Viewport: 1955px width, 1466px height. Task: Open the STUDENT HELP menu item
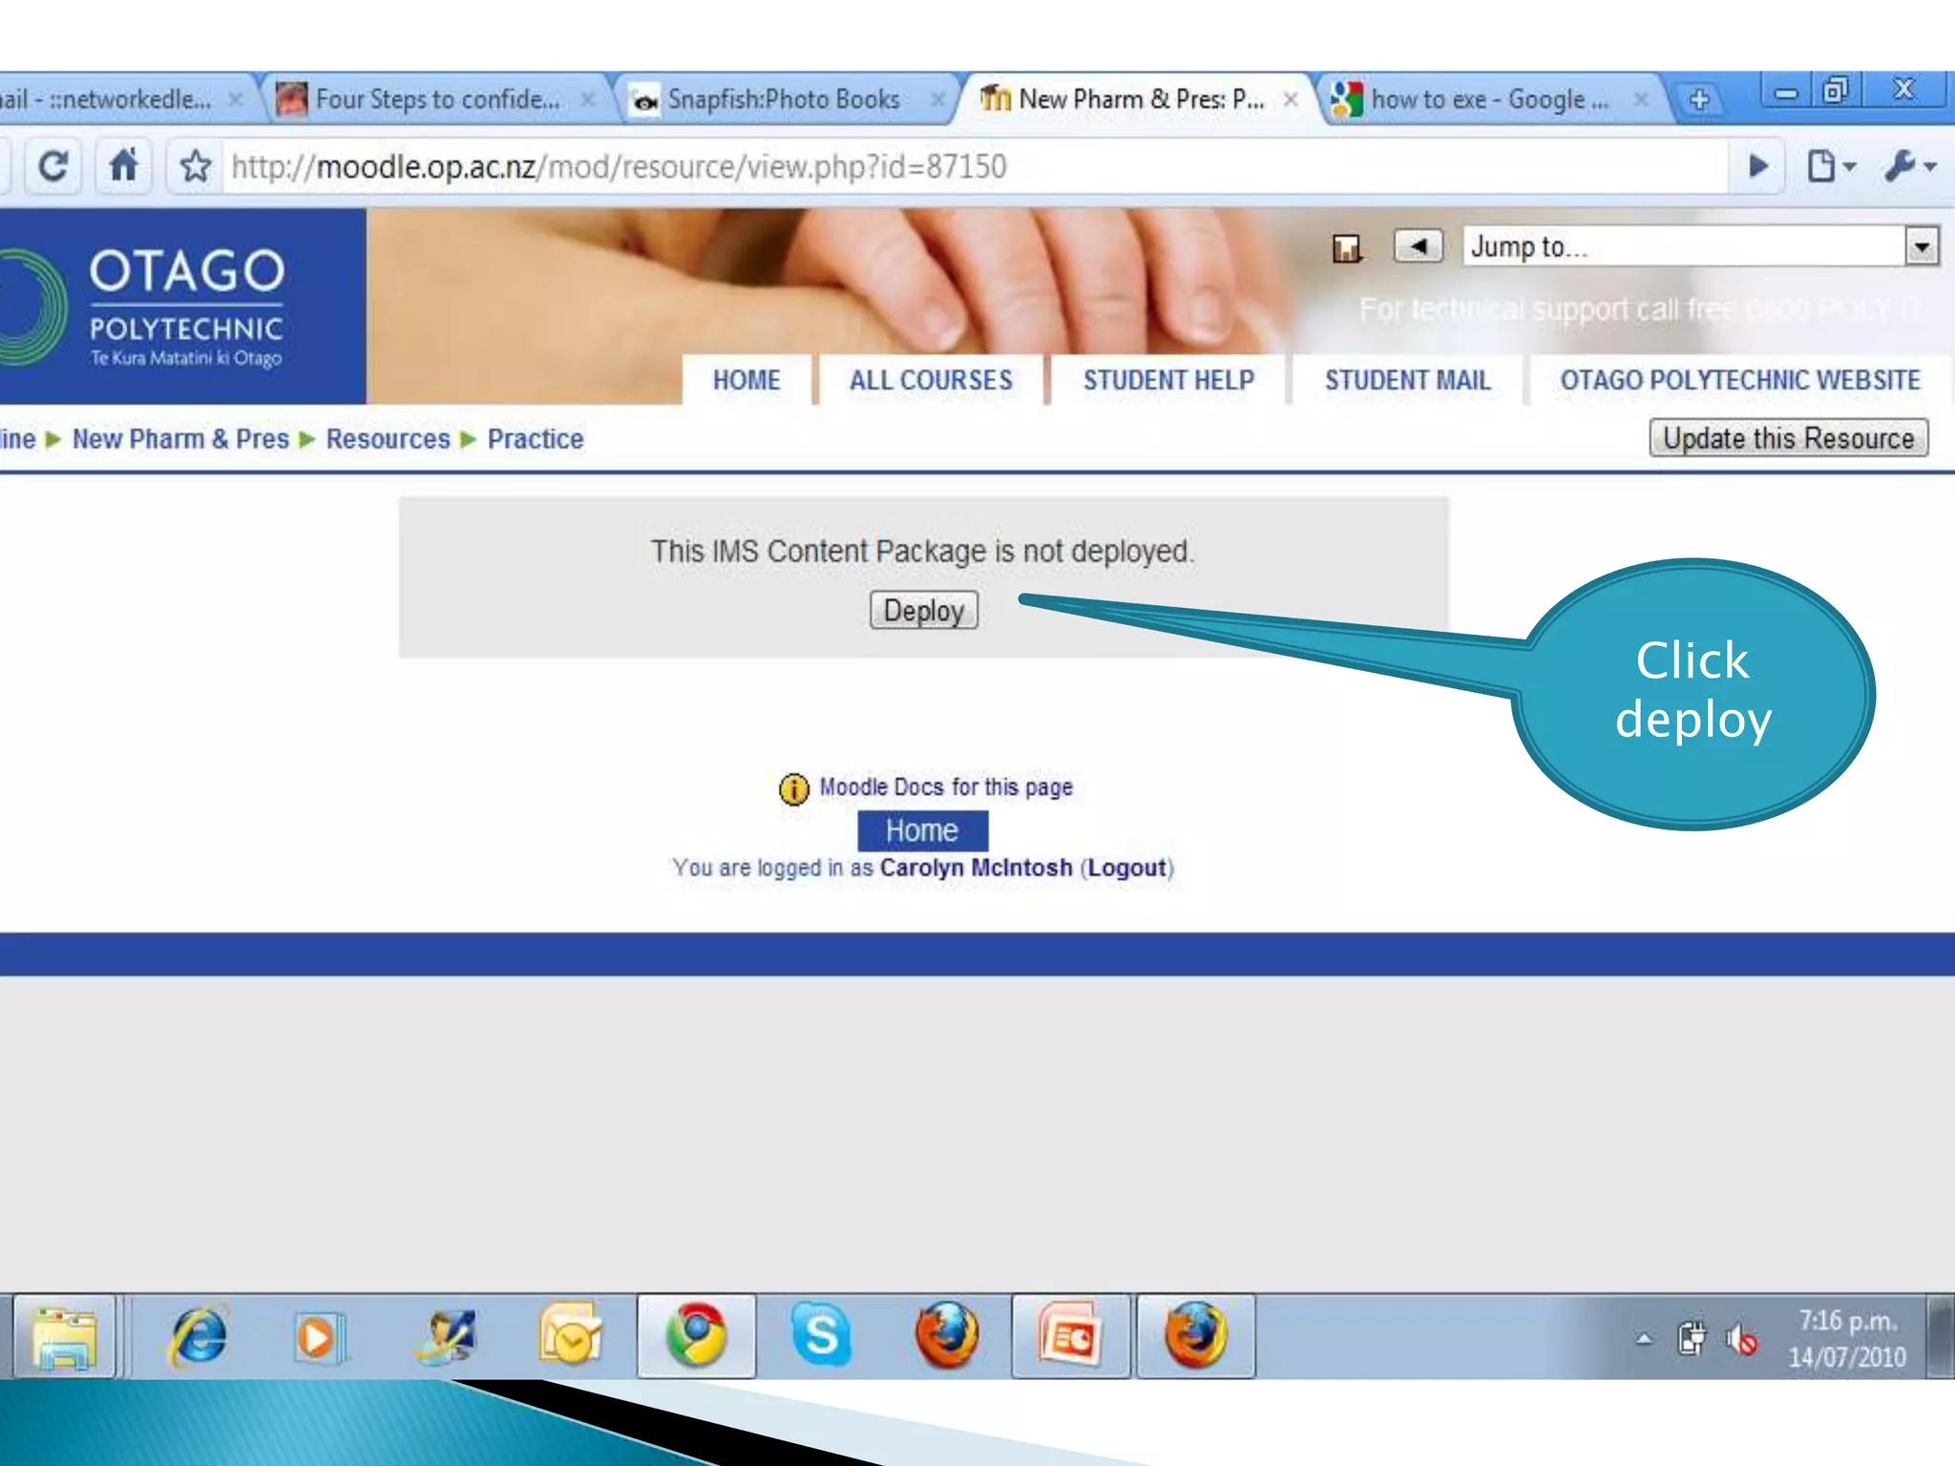coord(1168,380)
